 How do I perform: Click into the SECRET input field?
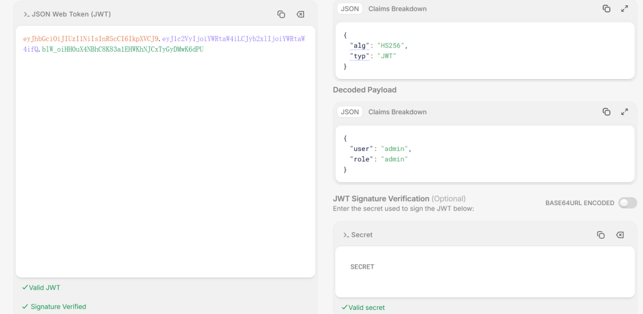pyautogui.click(x=485, y=271)
